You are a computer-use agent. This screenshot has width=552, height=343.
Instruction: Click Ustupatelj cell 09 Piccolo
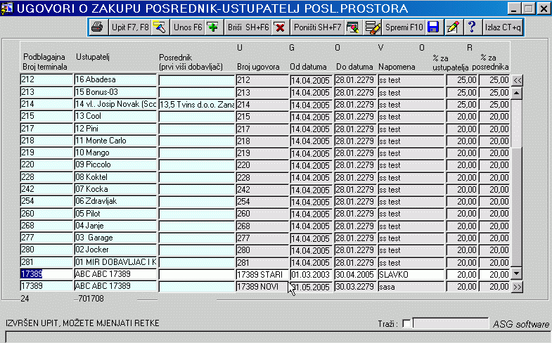coord(115,164)
